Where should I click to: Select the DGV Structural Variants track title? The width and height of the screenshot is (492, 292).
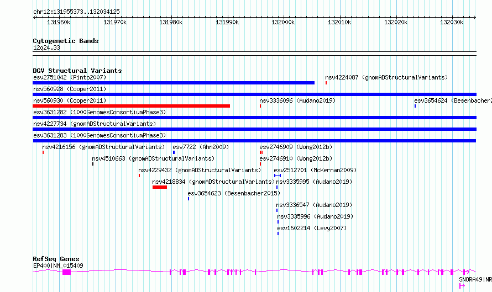coord(77,71)
